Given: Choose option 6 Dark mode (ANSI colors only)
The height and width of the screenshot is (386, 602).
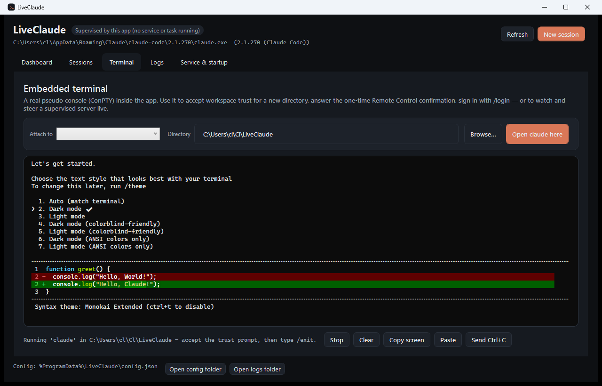Looking at the screenshot, I should coord(95,239).
